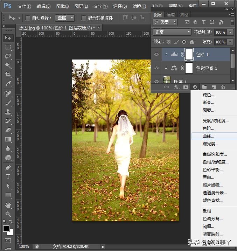Enable Show Transform Controls checkbox
Image resolution: width=237 pixels, height=251 pixels.
click(83, 18)
